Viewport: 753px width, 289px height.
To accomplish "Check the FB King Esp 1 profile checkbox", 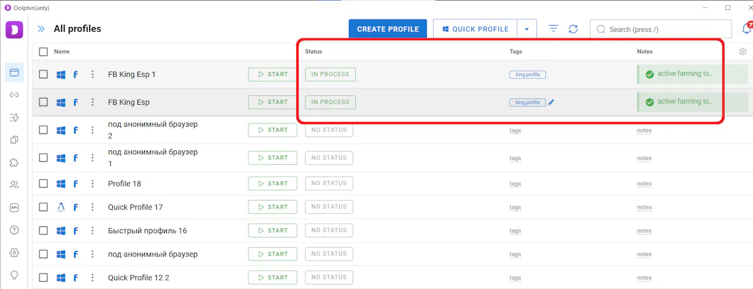I will pyautogui.click(x=43, y=74).
